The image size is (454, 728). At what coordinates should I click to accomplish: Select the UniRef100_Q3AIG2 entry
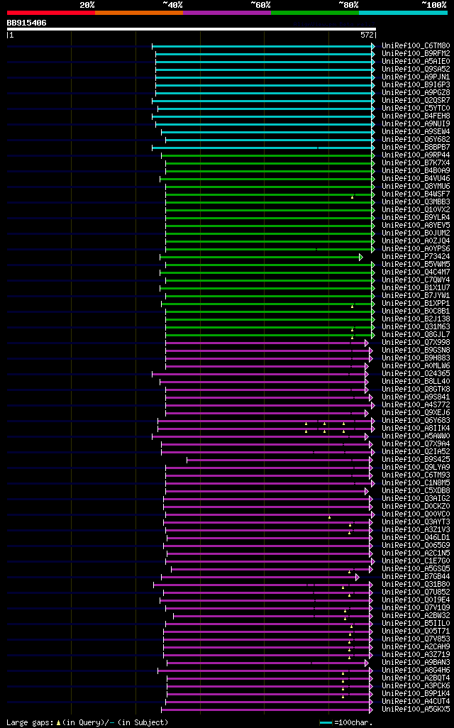[x=416, y=499]
